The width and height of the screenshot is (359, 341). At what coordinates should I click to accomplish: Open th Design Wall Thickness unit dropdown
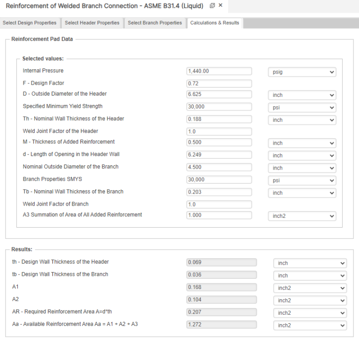[309, 263]
